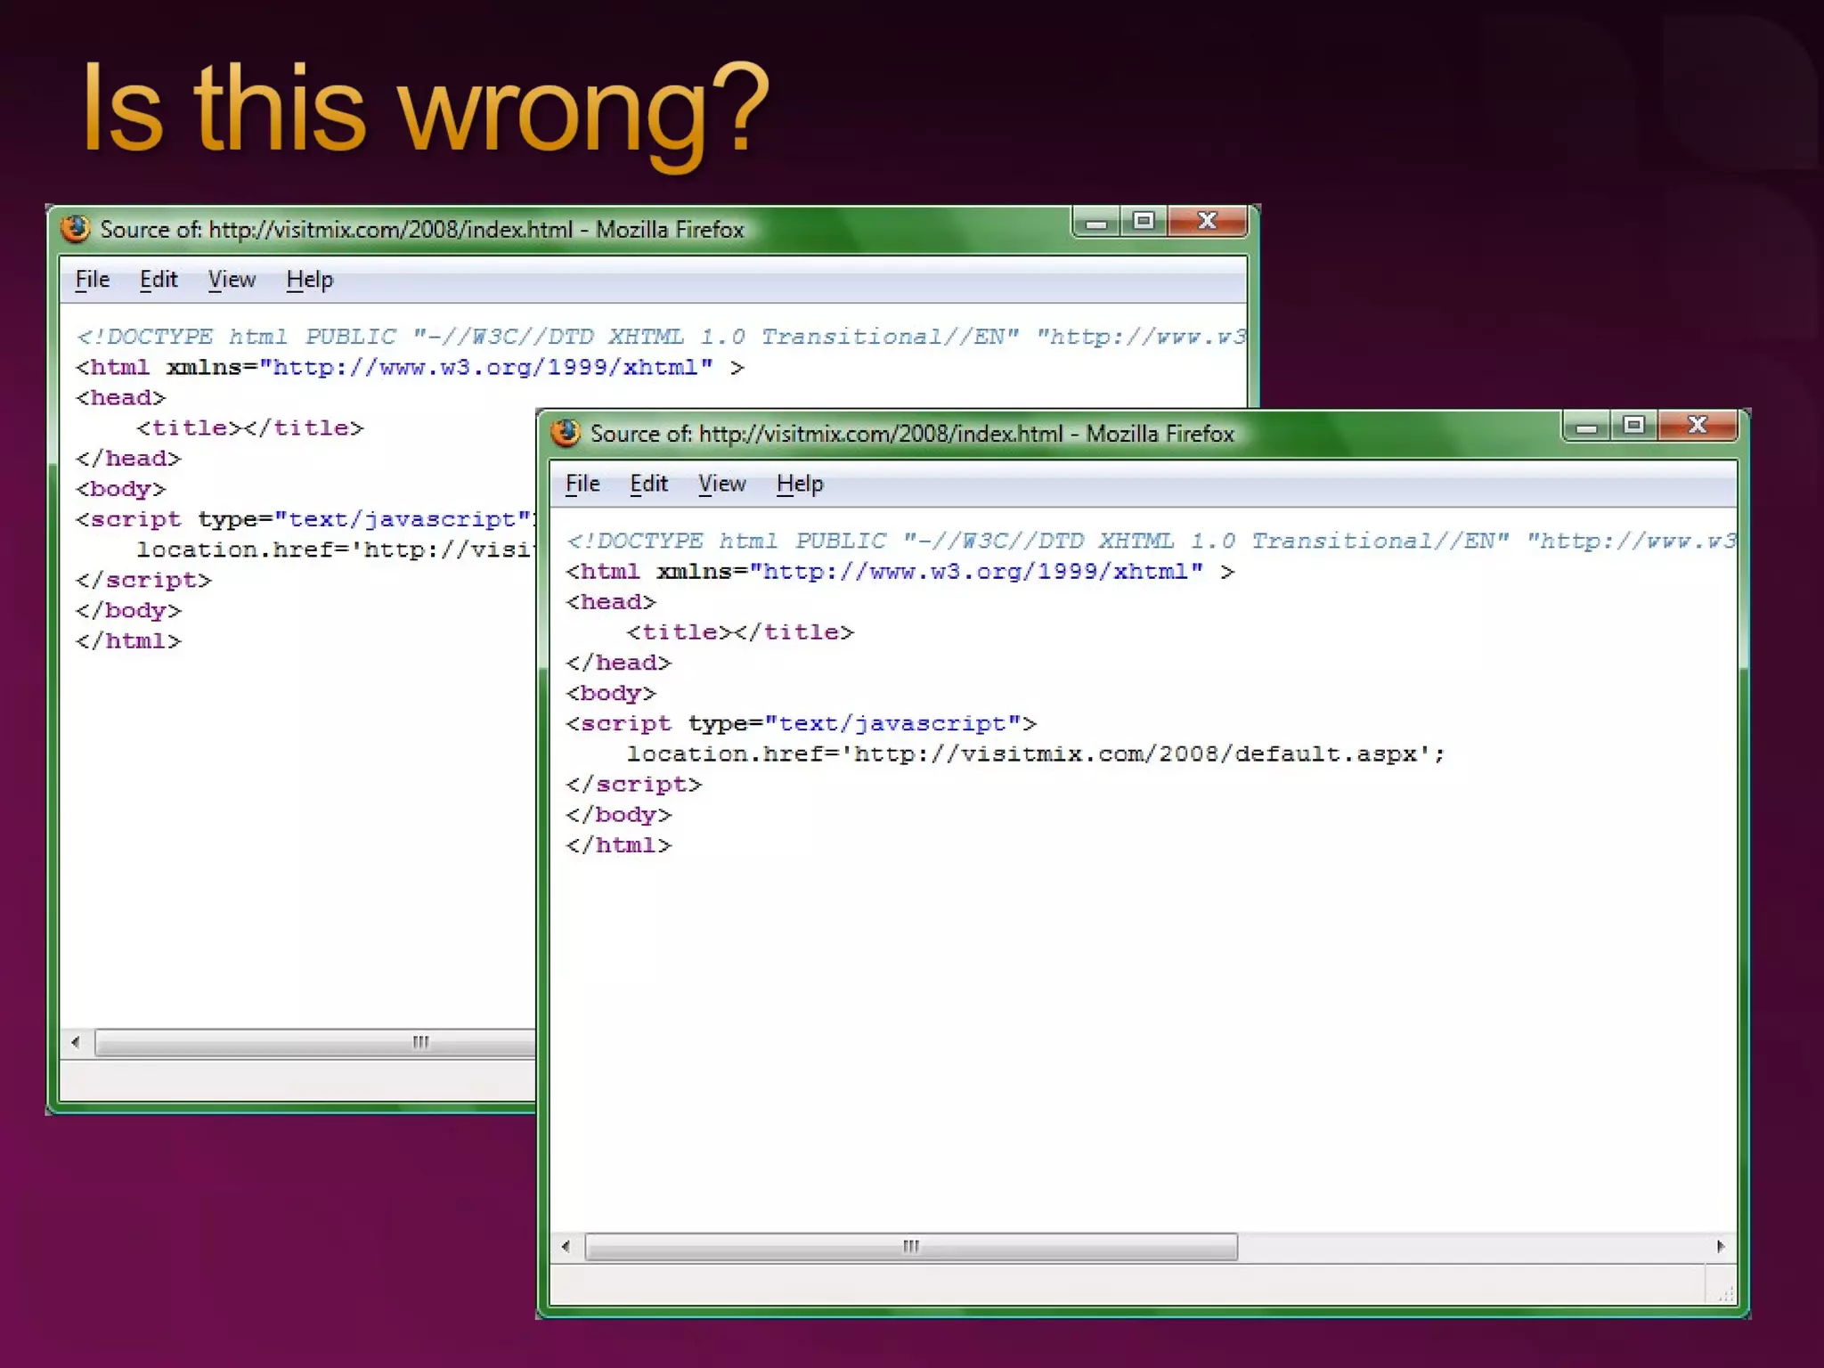1824x1368 pixels.
Task: Open File menu in front window
Action: pyautogui.click(x=582, y=484)
